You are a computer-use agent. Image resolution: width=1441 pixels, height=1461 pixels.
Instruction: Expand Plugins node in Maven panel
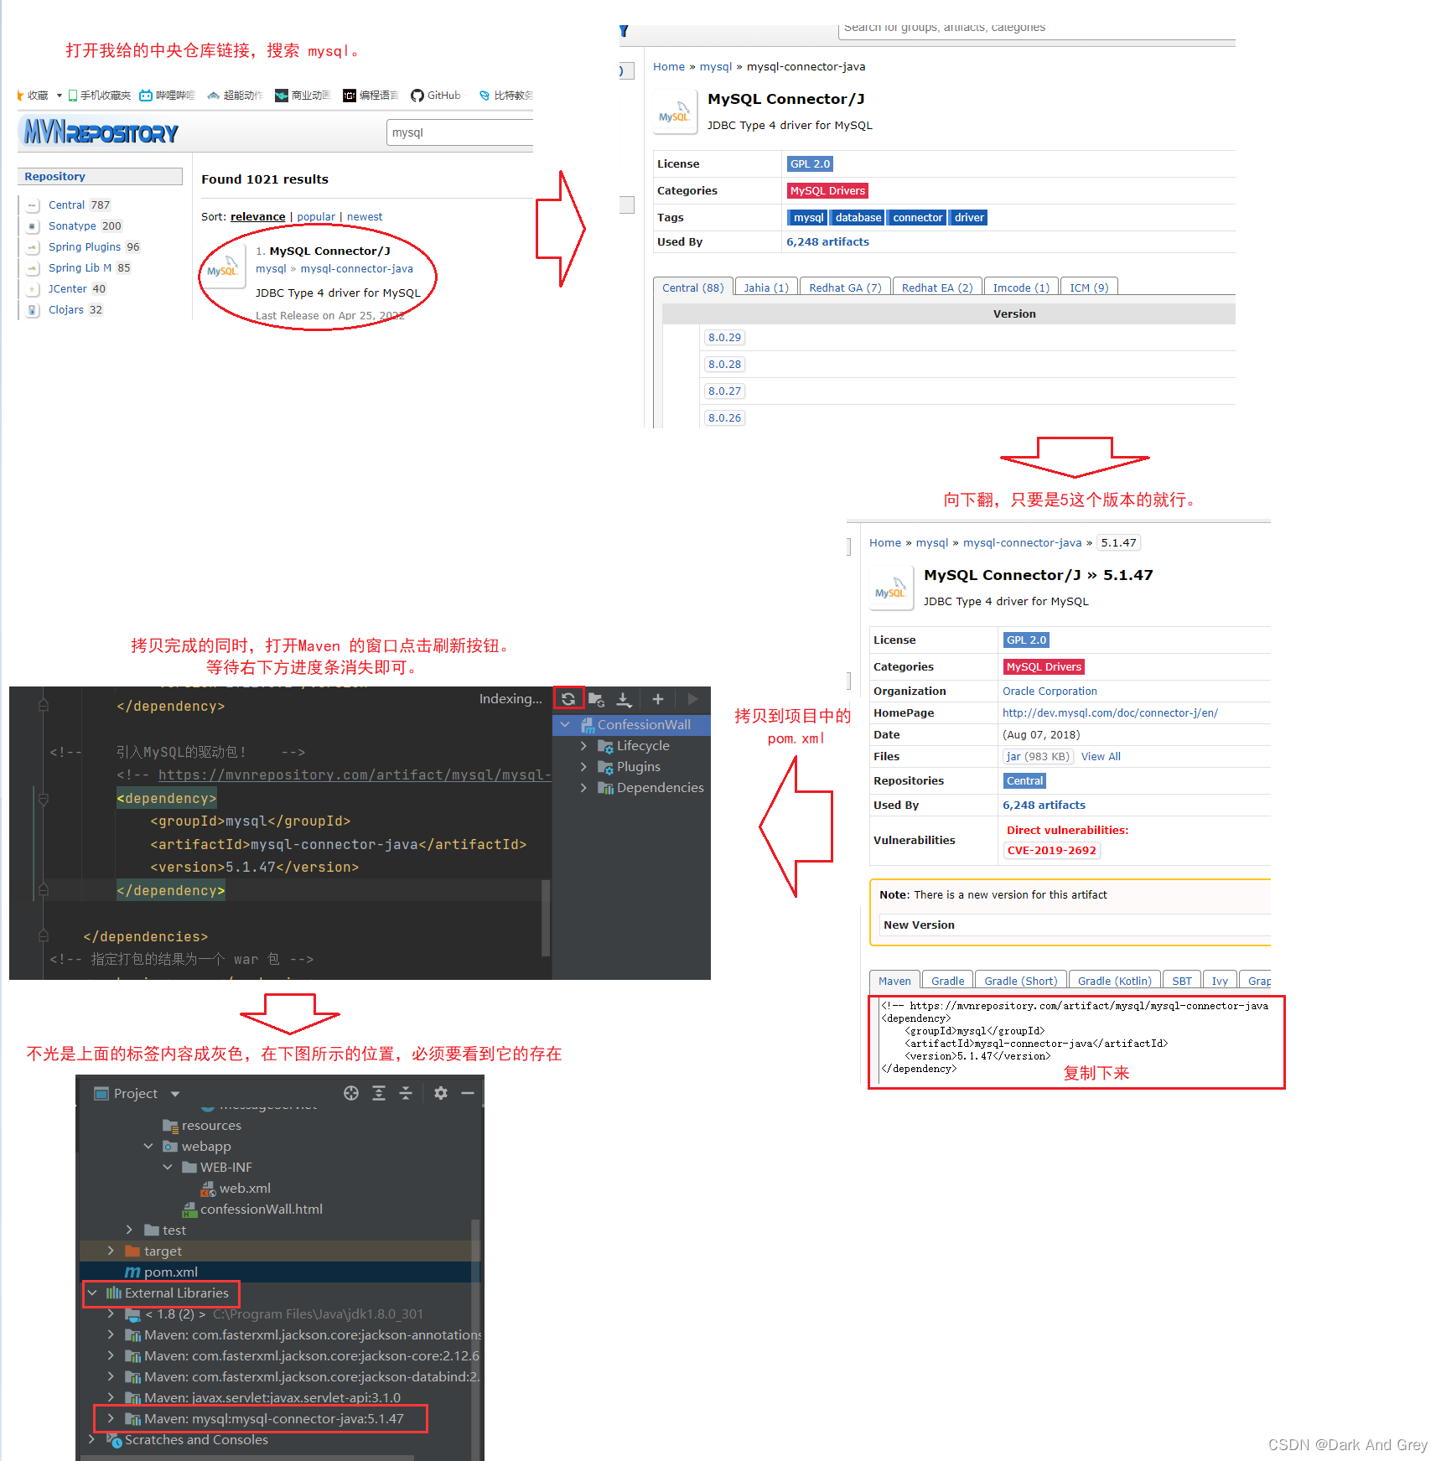[583, 766]
